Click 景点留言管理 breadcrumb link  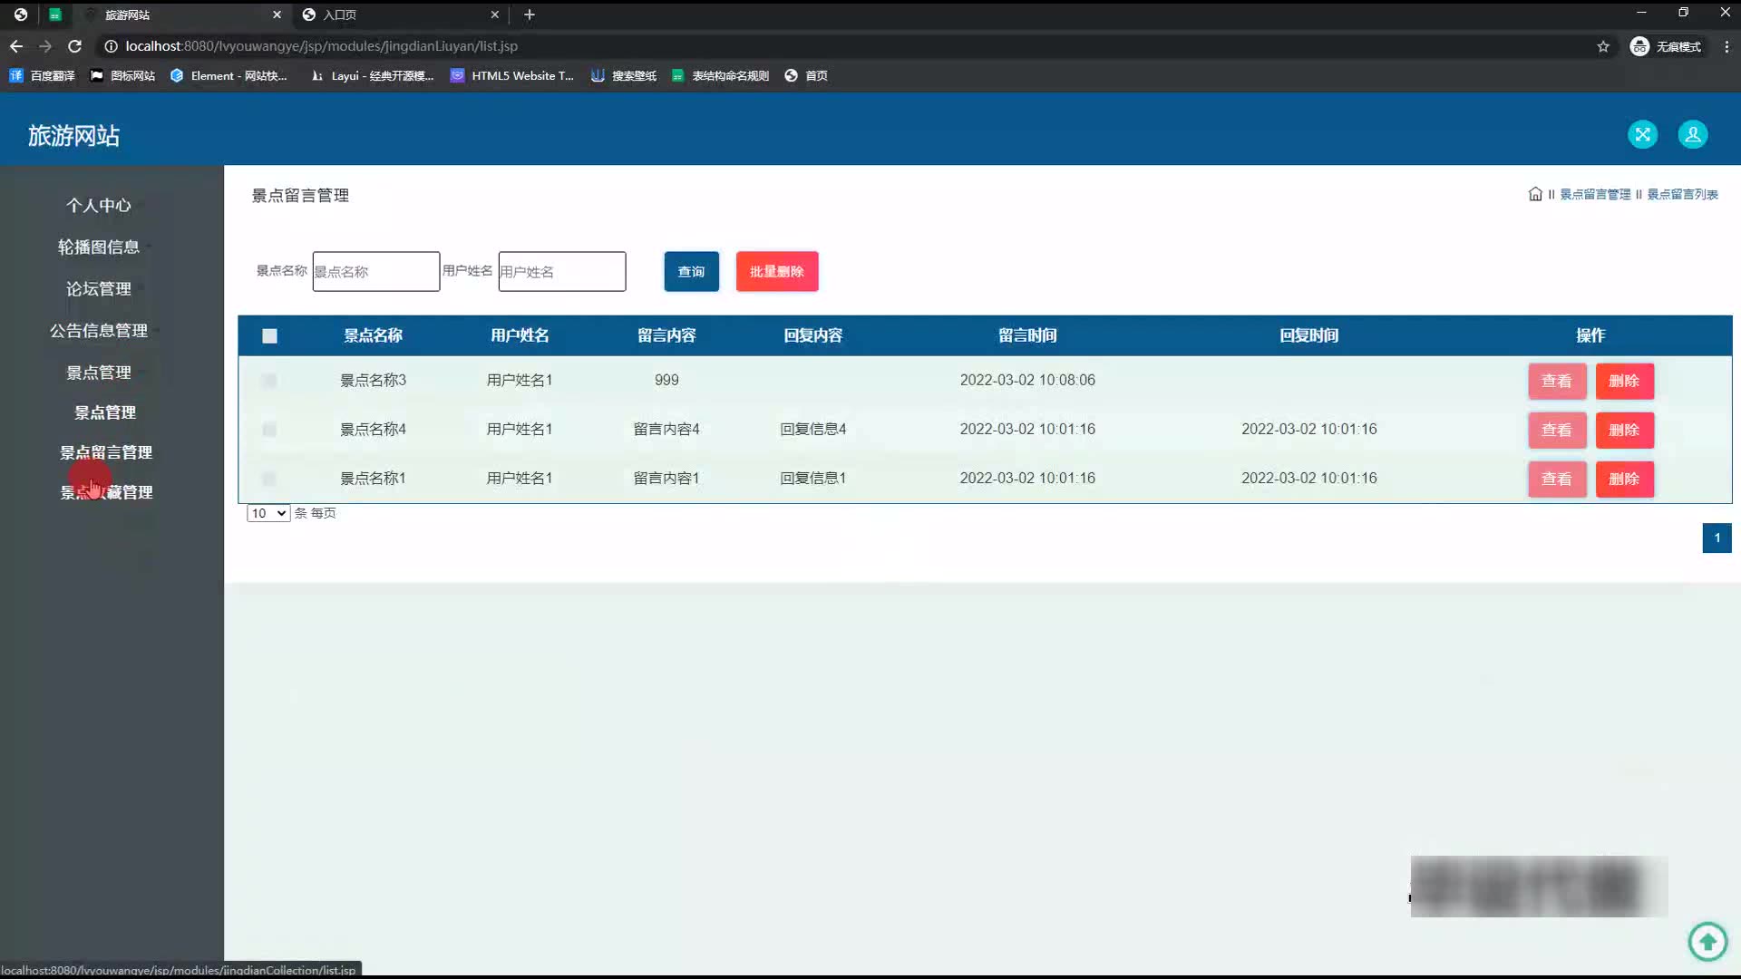click(x=1595, y=194)
